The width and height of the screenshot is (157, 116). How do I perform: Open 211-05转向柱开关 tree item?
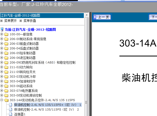tap(23, 72)
